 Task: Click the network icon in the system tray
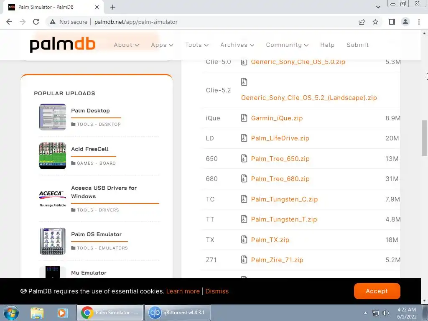376,313
